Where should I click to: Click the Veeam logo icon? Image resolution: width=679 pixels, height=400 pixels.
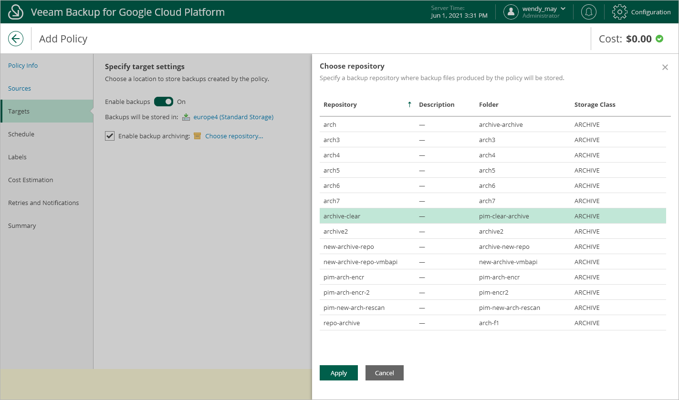16,12
